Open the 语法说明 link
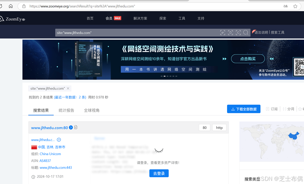The image size is (304, 184). point(261,32)
